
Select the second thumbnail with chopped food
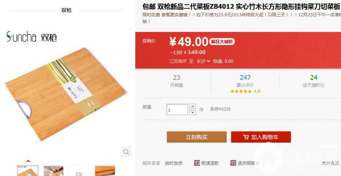[53, 171]
